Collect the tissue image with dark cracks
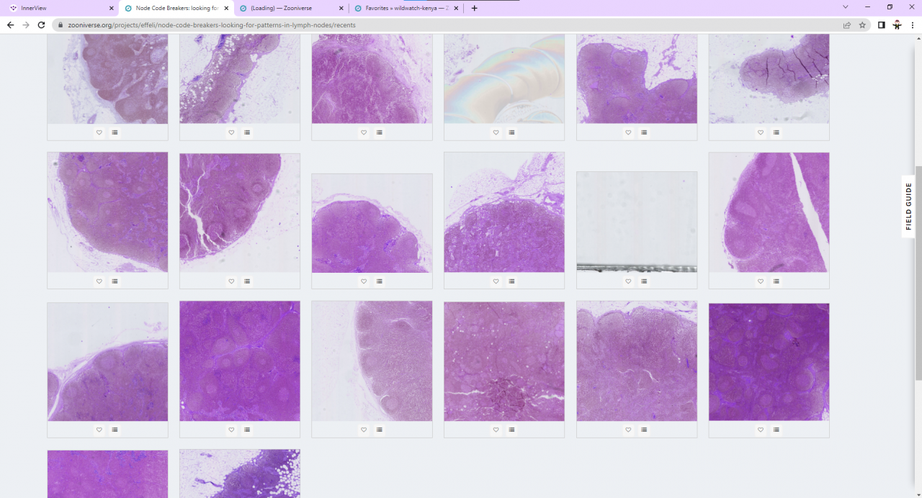 776,132
